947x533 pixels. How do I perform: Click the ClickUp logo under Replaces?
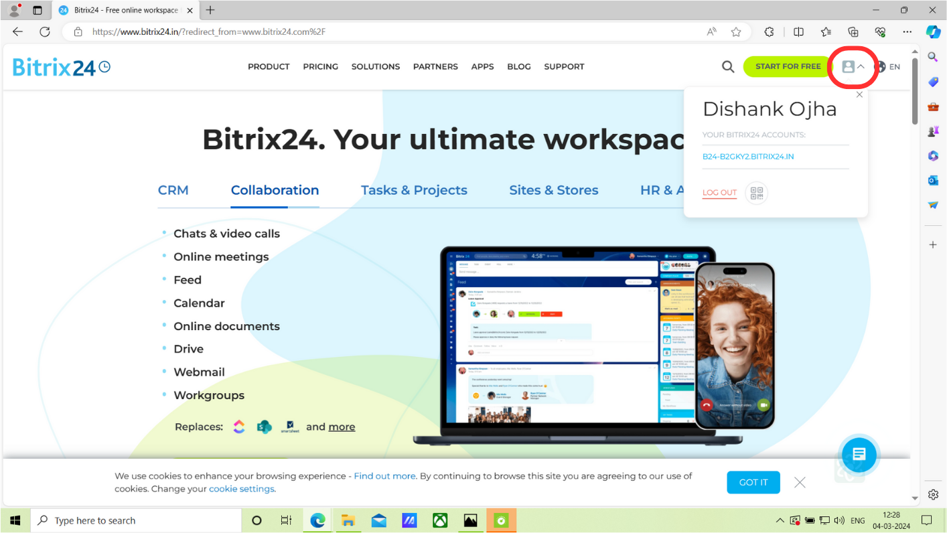click(239, 427)
